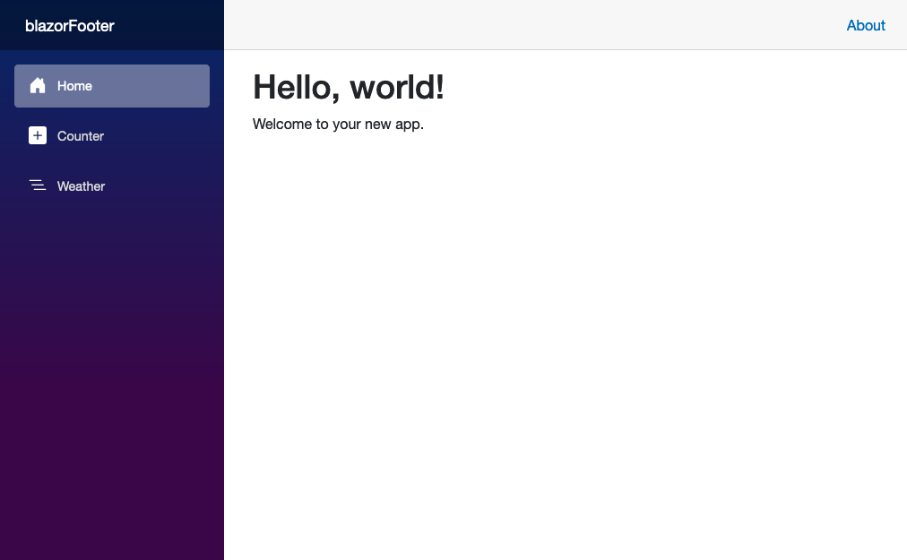Open the About link
Screen dimensions: 907x560
click(x=865, y=25)
